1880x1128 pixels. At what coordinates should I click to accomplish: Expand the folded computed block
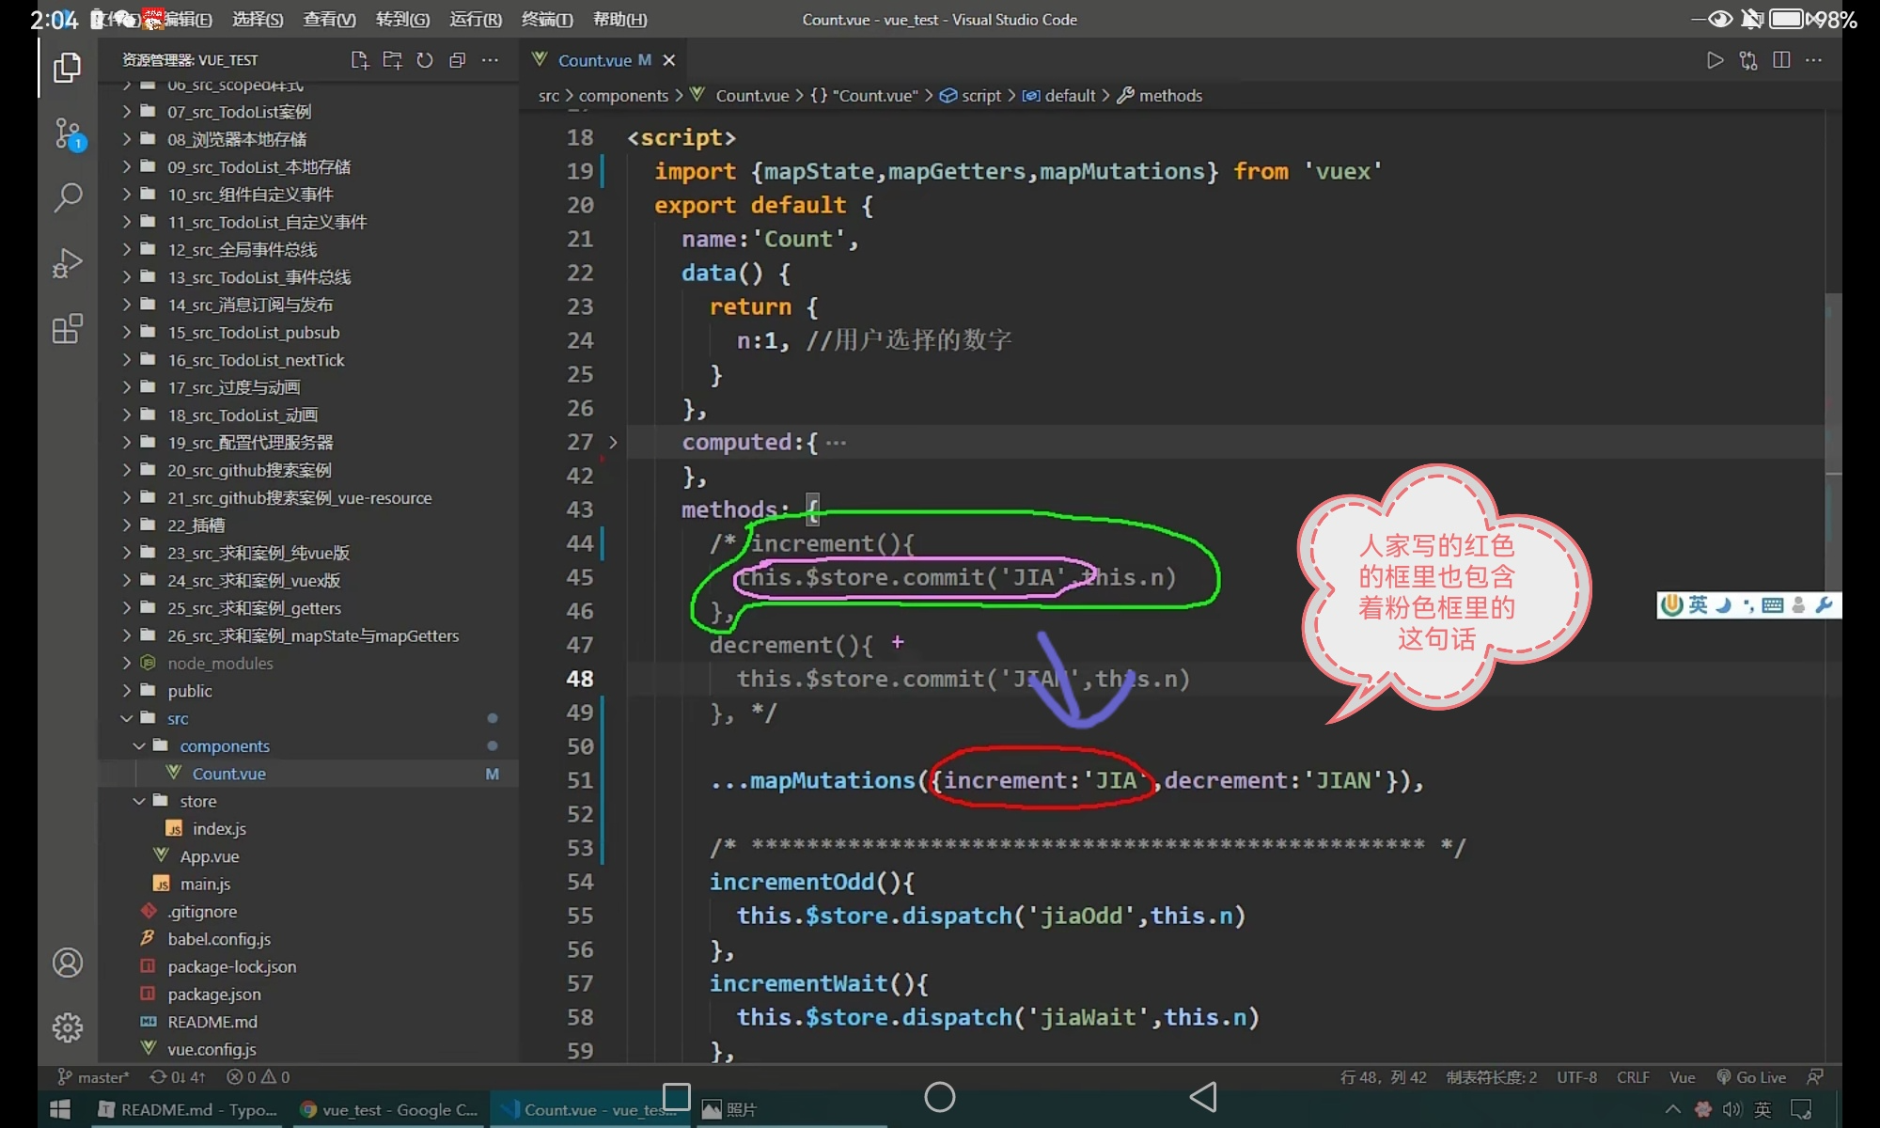613,442
